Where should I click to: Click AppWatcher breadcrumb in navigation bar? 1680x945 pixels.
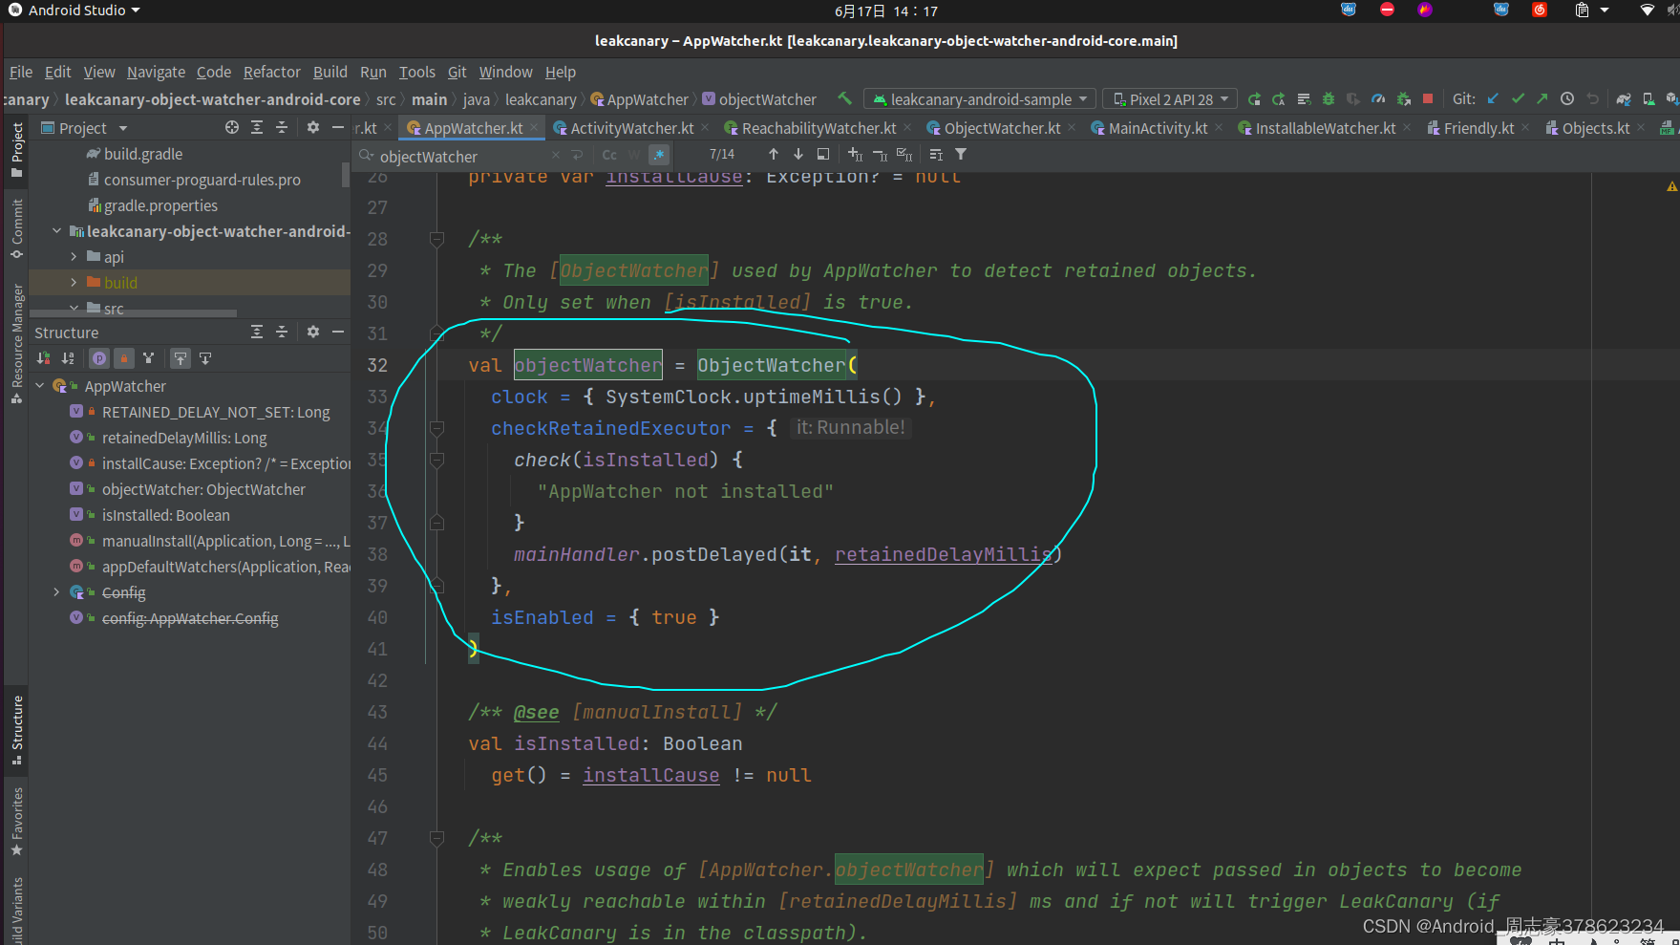pos(639,99)
